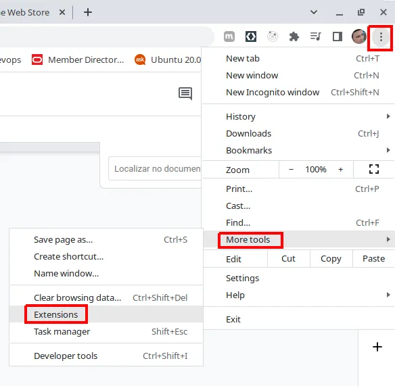Open the side panel icon

pos(338,37)
